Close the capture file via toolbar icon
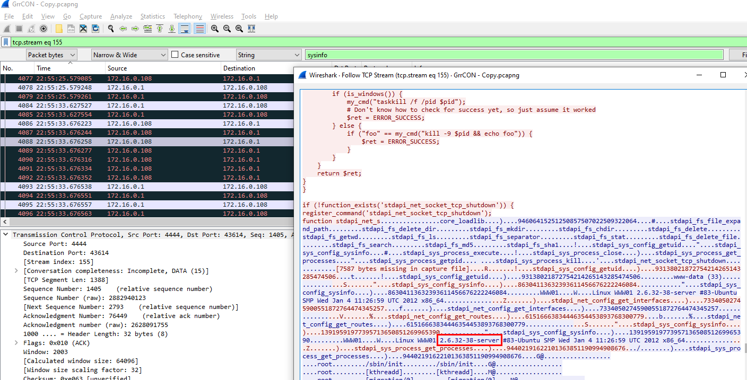 (x=83, y=29)
